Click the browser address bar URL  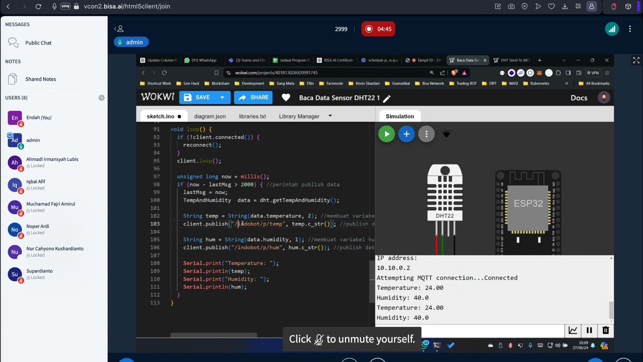tap(127, 6)
